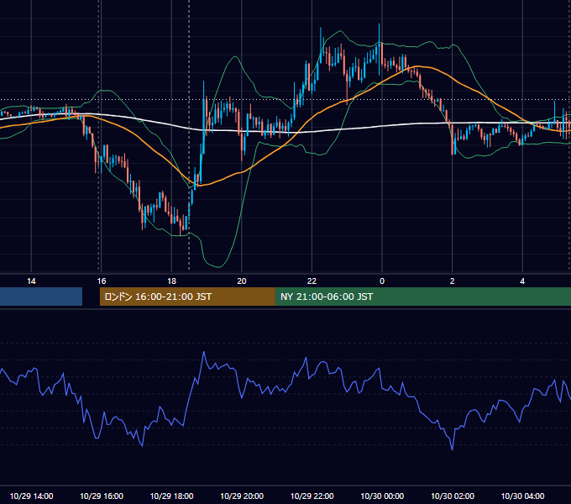This screenshot has height=504, width=571.
Task: Click hour label 0 on the chart axis
Action: [382, 281]
